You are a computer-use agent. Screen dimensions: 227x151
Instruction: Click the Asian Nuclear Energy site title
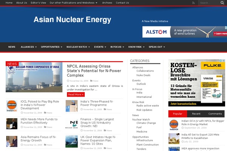coord(72,20)
